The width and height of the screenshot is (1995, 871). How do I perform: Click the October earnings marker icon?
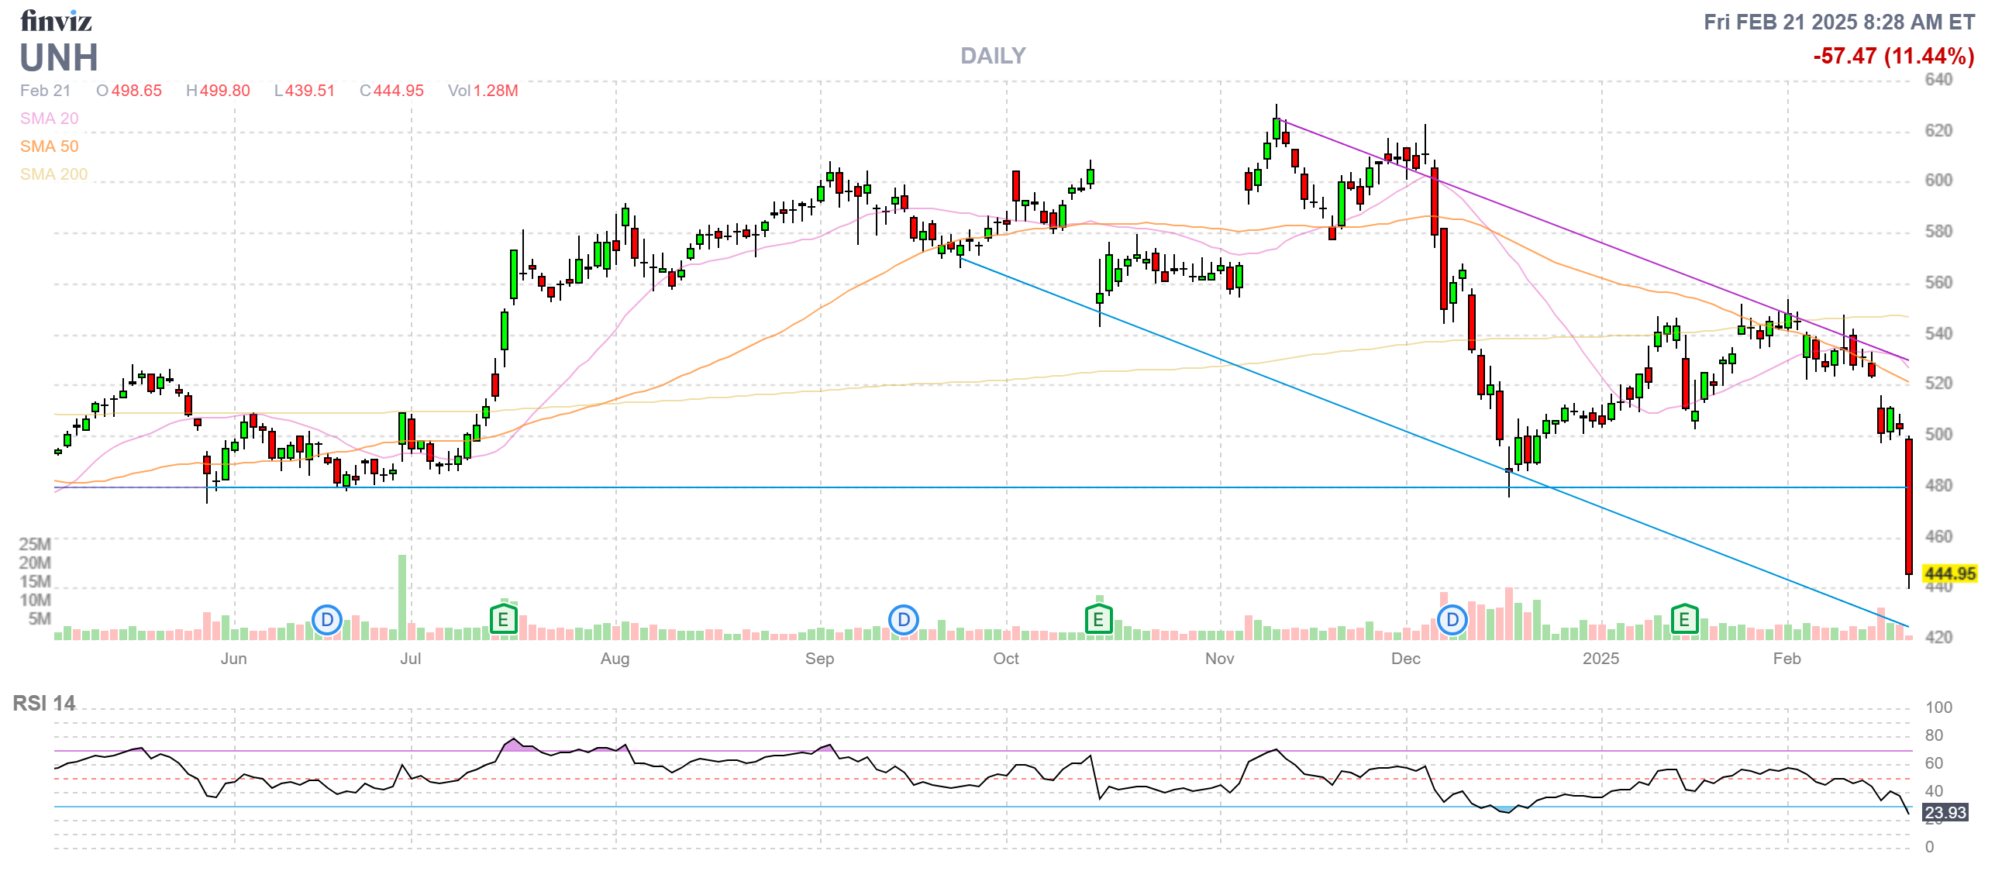tap(1098, 620)
